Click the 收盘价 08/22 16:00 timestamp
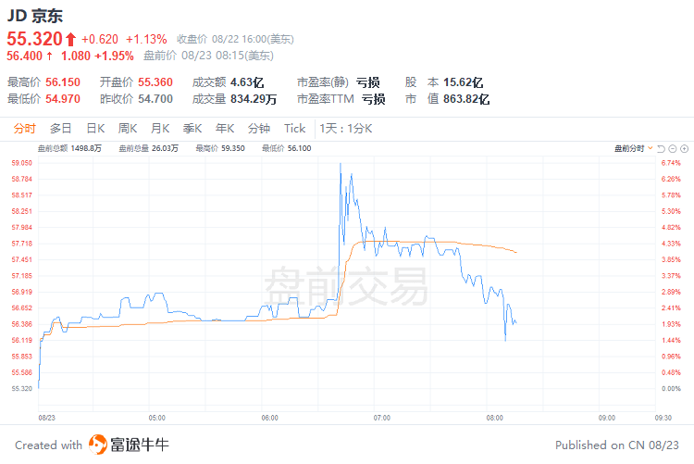Screen dimensions: 694x464 tap(235, 40)
